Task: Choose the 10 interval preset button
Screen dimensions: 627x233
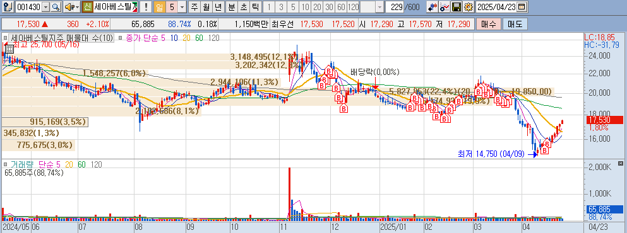Action: point(306,7)
